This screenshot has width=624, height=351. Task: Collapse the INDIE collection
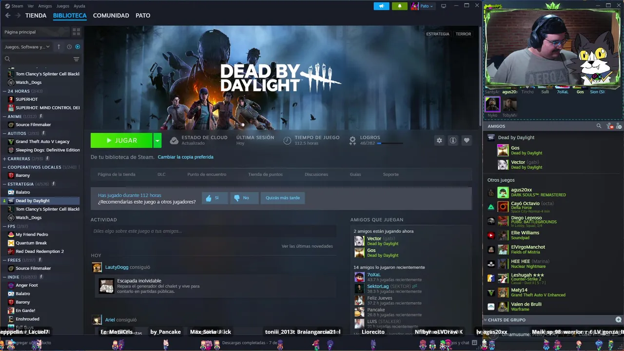(4, 277)
